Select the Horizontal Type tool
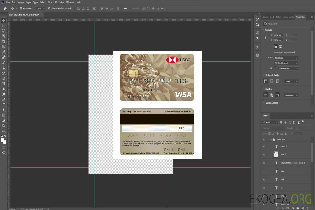315x210 pixels. (x=3, y=105)
